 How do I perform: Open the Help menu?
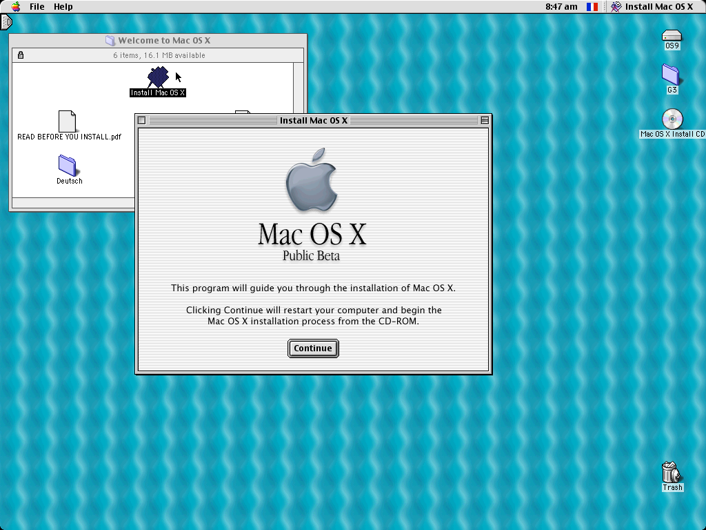point(63,6)
